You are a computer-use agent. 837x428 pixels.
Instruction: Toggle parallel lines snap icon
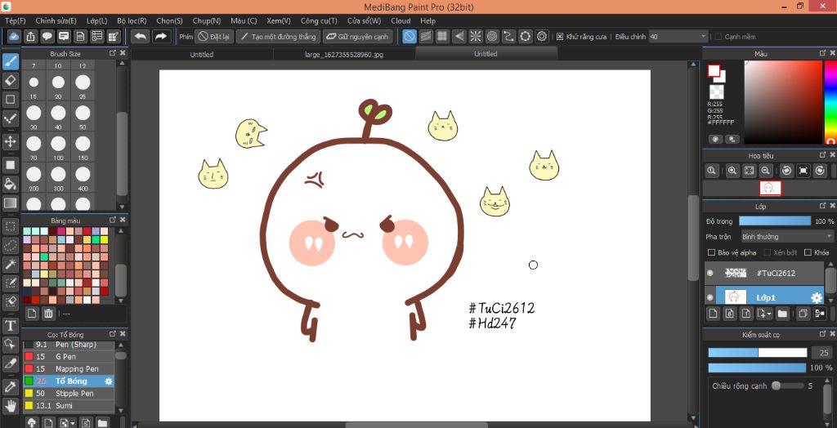click(425, 36)
